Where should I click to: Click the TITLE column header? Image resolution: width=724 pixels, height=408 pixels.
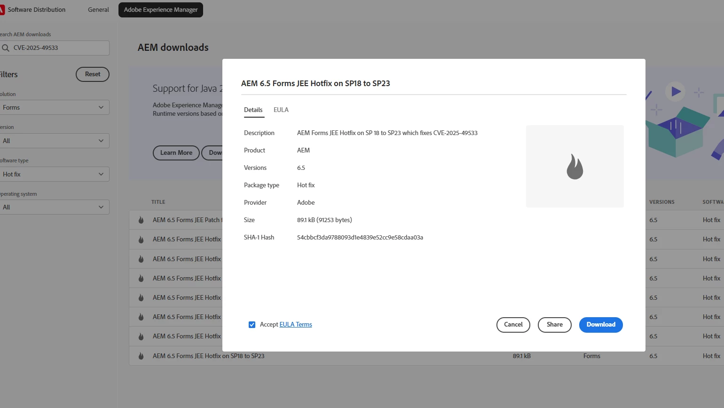(x=158, y=202)
